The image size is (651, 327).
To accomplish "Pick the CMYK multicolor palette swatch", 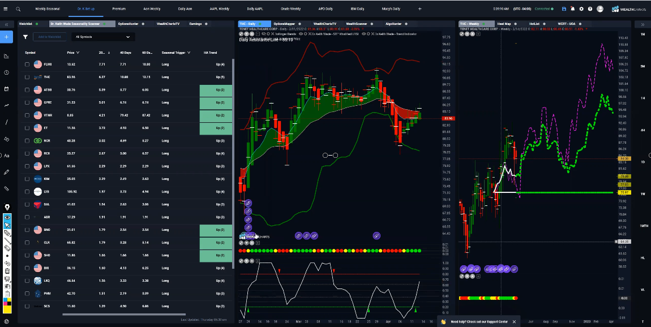I will (x=7, y=301).
